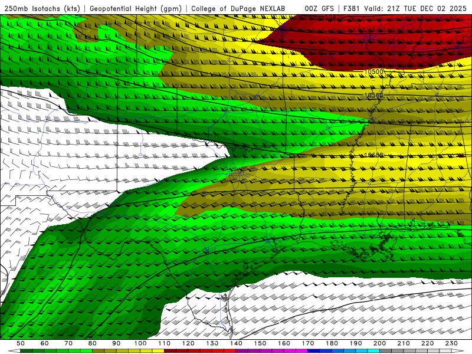472x354 pixels.
Task: Click the 10320 height contour label
Action: pos(335,18)
